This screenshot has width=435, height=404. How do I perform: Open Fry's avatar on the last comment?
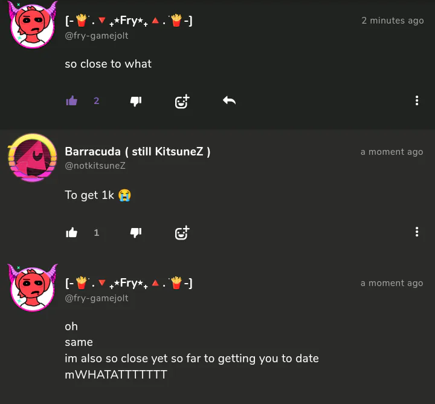tap(33, 288)
